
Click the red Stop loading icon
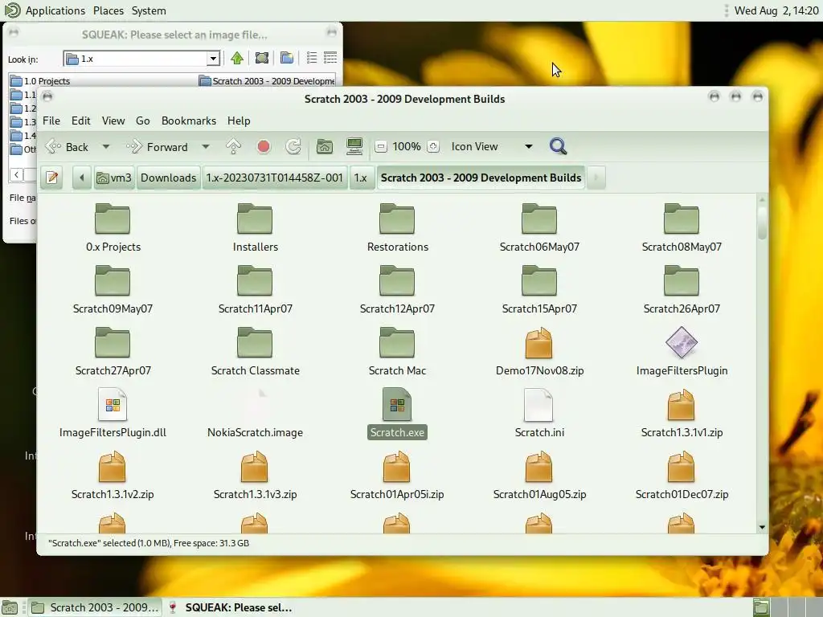click(x=264, y=147)
